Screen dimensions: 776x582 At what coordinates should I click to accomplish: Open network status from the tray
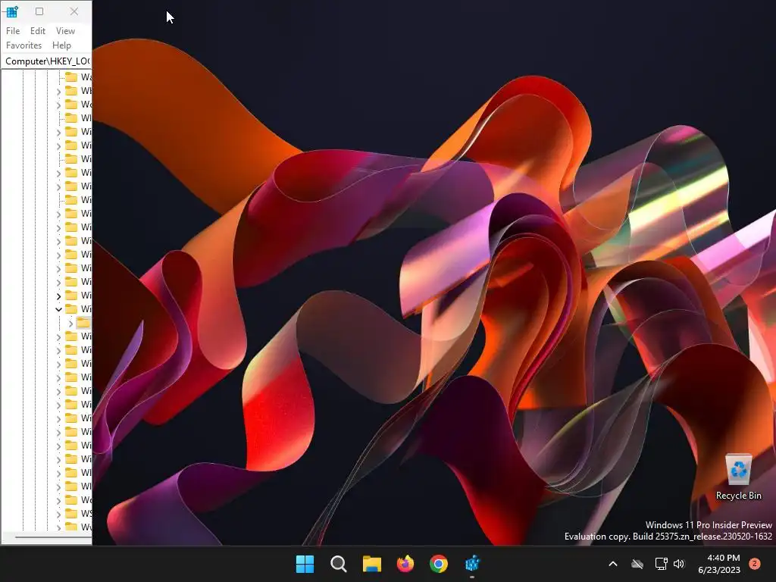point(661,564)
